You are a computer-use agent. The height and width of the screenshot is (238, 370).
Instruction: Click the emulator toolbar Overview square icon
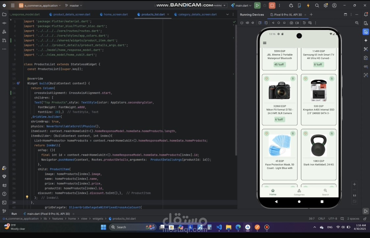tap(284, 23)
